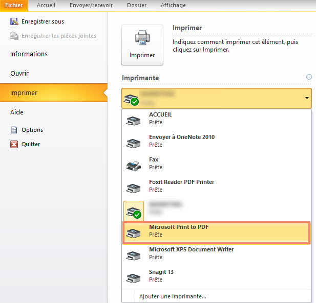Image resolution: width=316 pixels, height=303 pixels.
Task: Click Microsoft Print to PDF printer icon
Action: tap(133, 233)
